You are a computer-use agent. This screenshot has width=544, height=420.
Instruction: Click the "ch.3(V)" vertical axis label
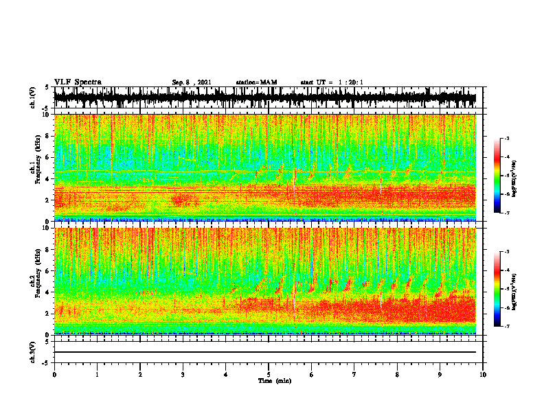[x=32, y=353]
